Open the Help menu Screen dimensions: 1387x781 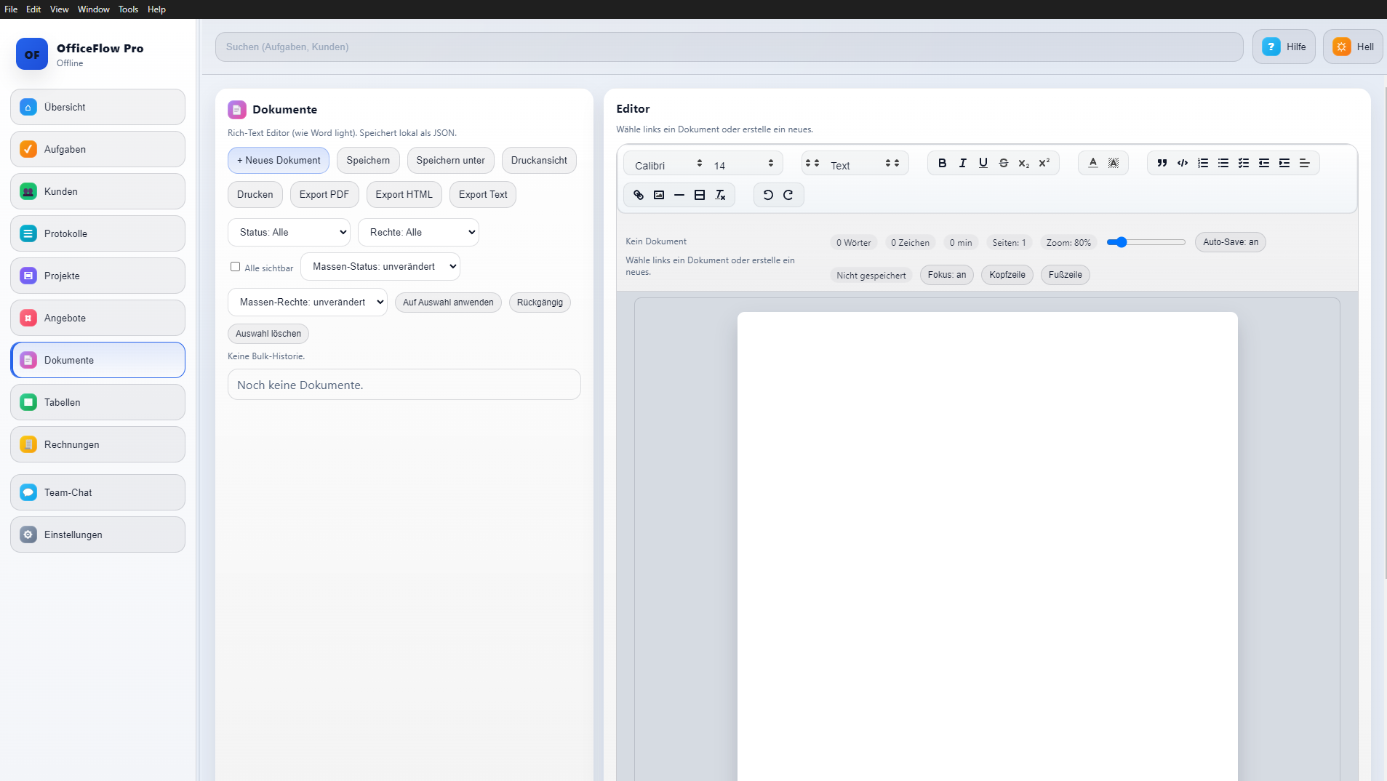click(x=156, y=9)
